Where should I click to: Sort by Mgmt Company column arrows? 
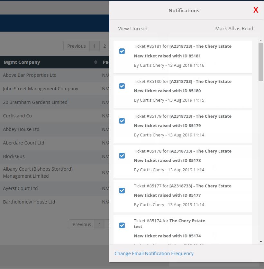pyautogui.click(x=96, y=62)
